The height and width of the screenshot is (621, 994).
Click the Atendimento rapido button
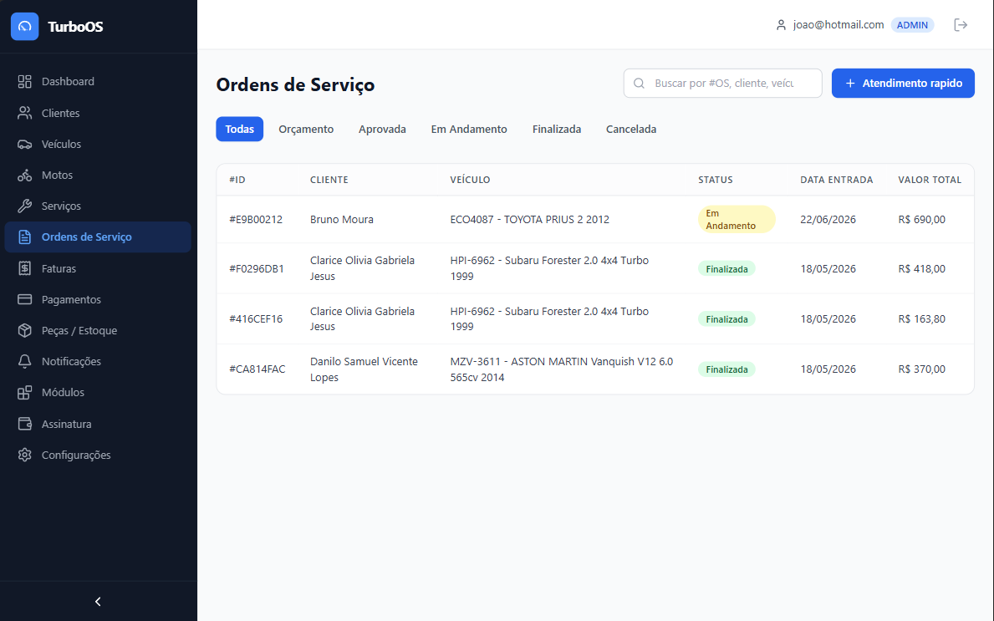903,83
